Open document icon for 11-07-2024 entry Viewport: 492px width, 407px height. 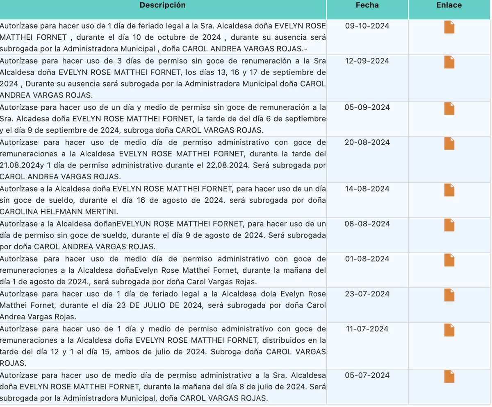coord(449,330)
